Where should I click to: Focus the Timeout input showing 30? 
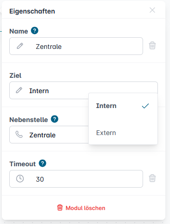tap(76, 179)
